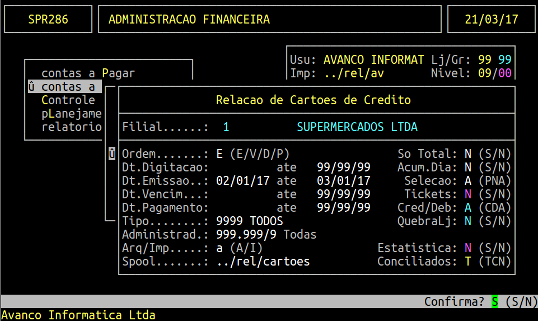Toggle the Tickets S/N value
This screenshot has height=321, width=538.
[467, 194]
